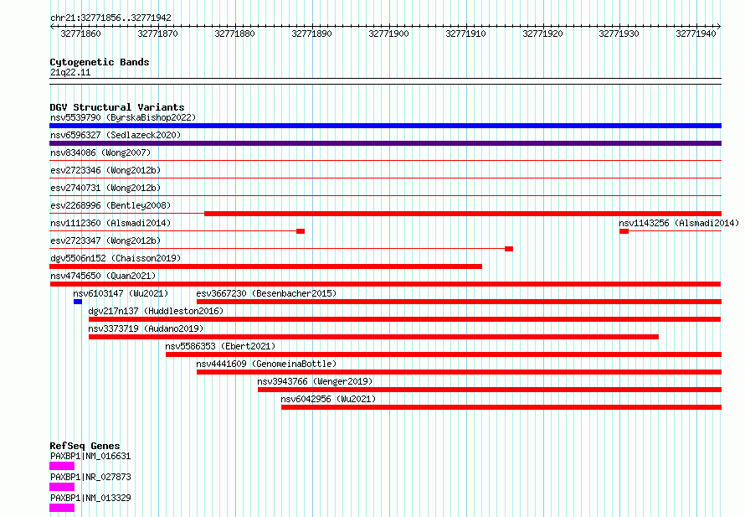Image resolution: width=745 pixels, height=517 pixels.
Task: Open nsv1143256 (Alsmadi2014) variant label
Action: [679, 223]
